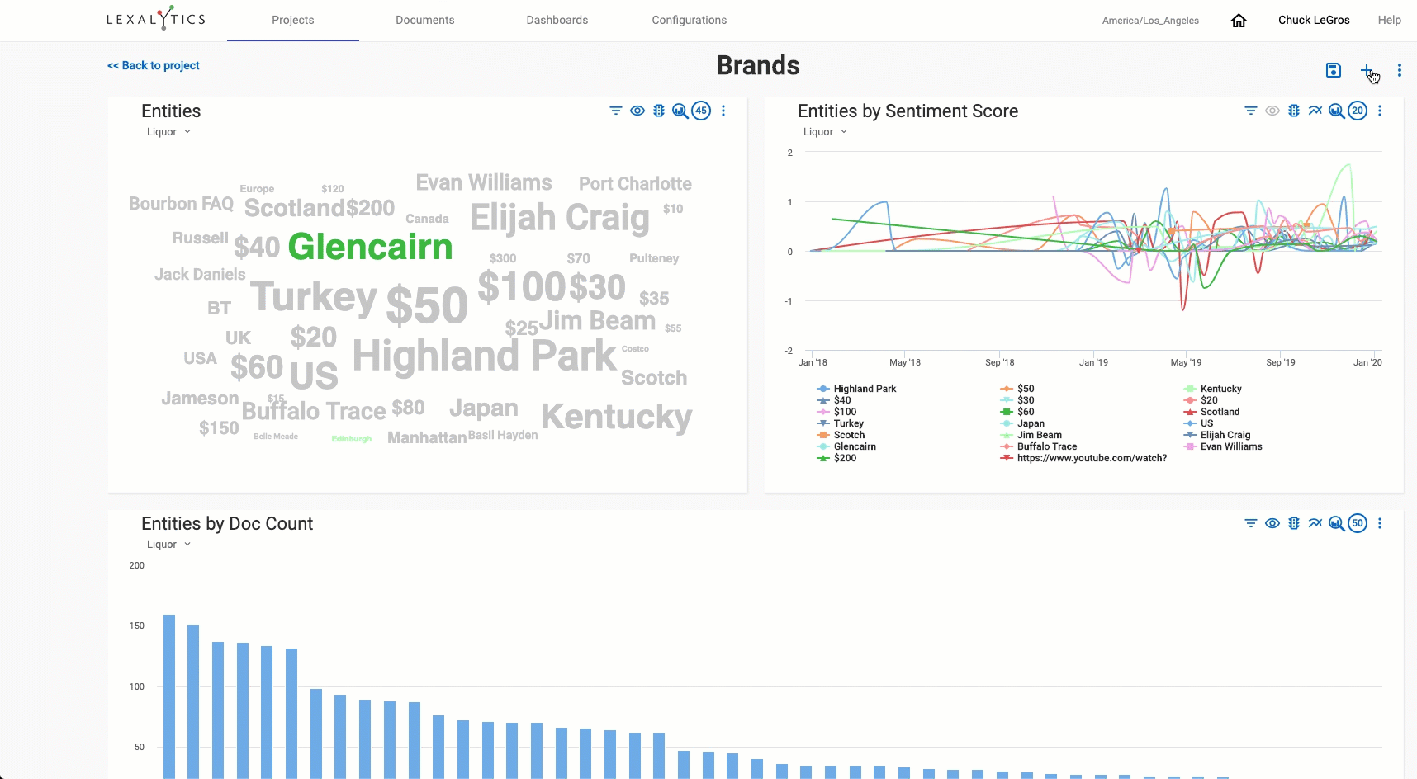The image size is (1417, 779).
Task: Click the Help menu item
Action: pyautogui.click(x=1389, y=20)
